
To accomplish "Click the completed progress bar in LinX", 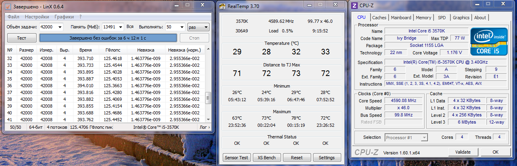I will click(x=108, y=38).
